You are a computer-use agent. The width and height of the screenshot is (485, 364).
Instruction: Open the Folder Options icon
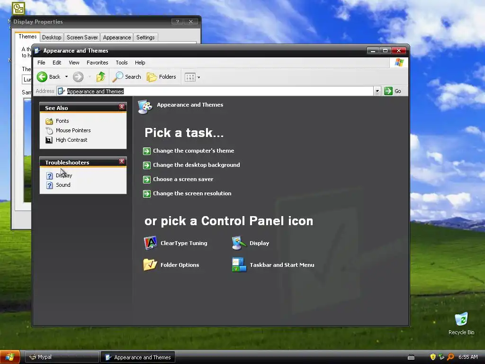[x=150, y=264]
